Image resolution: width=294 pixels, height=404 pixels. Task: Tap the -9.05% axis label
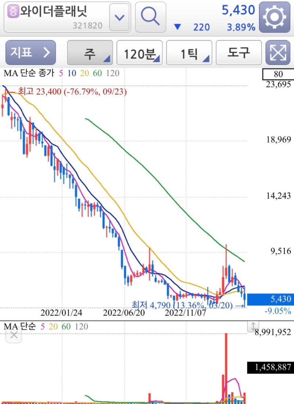tap(278, 311)
